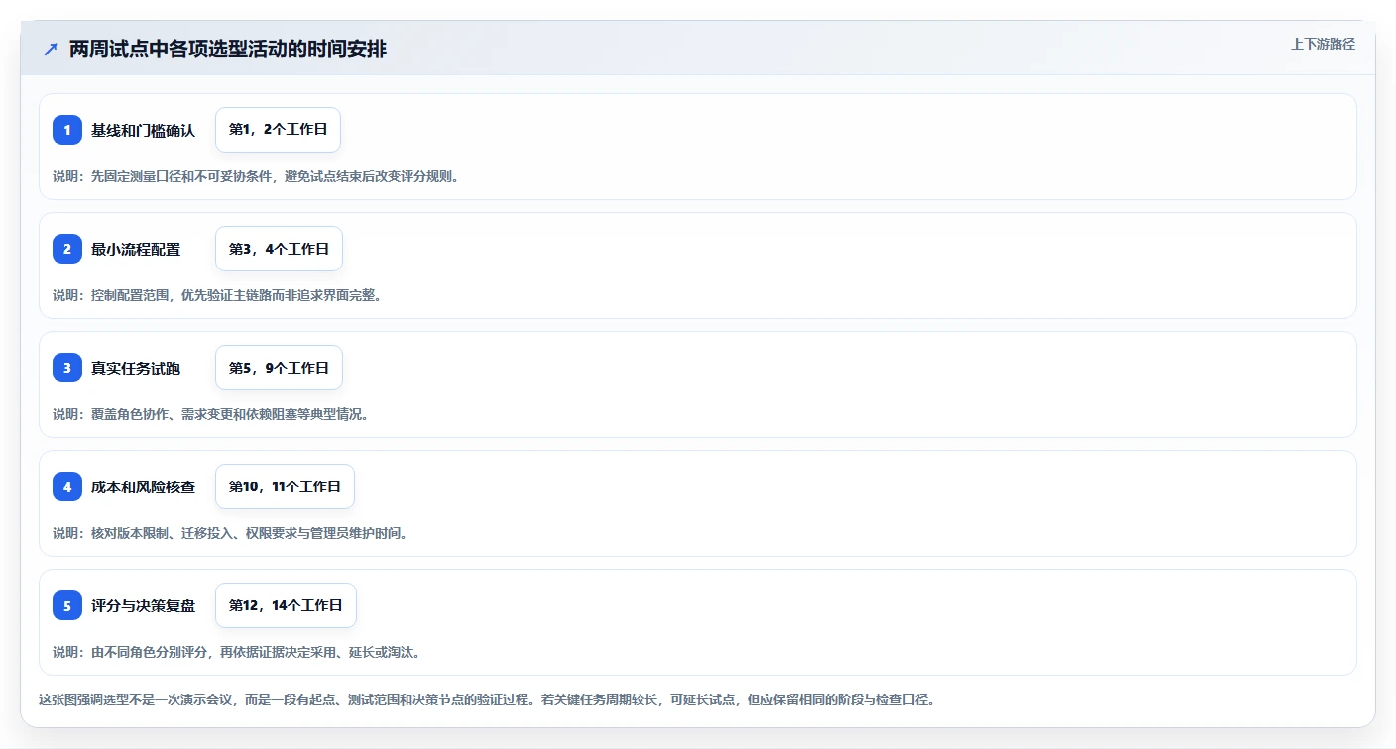Click step number 4 badge
Viewport: 1396px width, 749px height.
tap(67, 486)
